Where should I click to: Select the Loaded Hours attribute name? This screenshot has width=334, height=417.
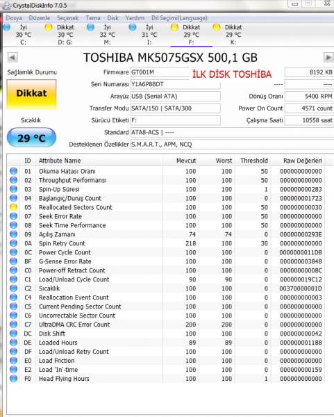pyautogui.click(x=58, y=343)
